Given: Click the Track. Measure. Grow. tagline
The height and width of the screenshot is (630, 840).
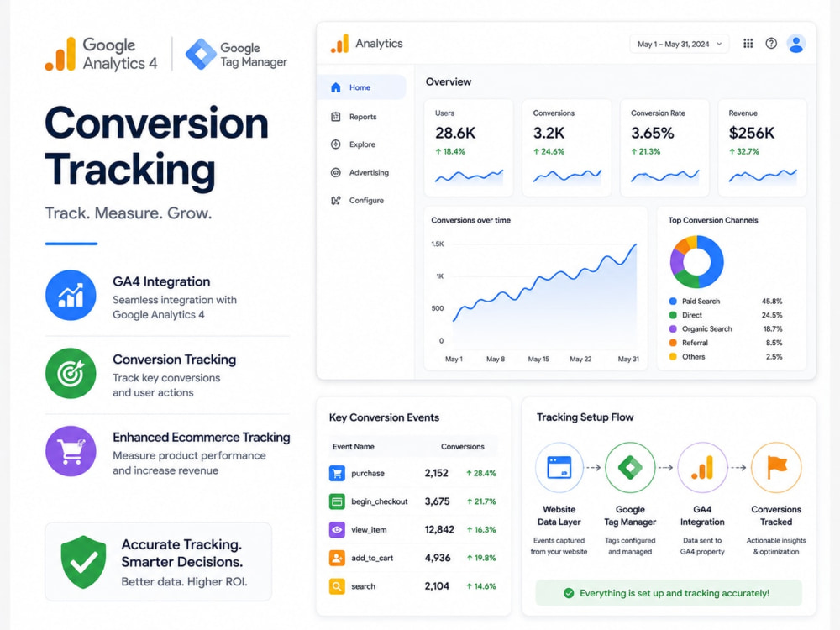Looking at the screenshot, I should [x=129, y=213].
